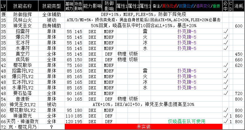Click the ？ skill type cell
The width and height of the screenshot is (245, 130).
(x=51, y=127)
